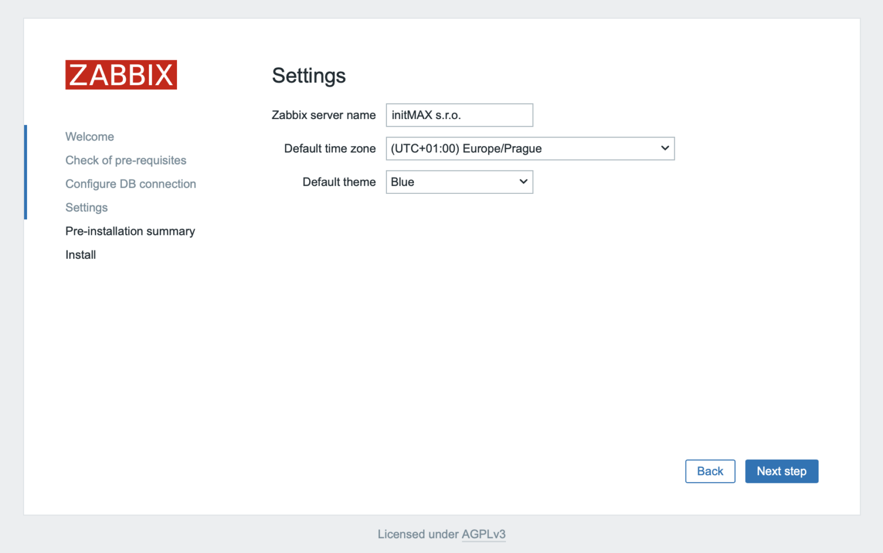Click the Back button
The height and width of the screenshot is (553, 883).
[x=710, y=471]
